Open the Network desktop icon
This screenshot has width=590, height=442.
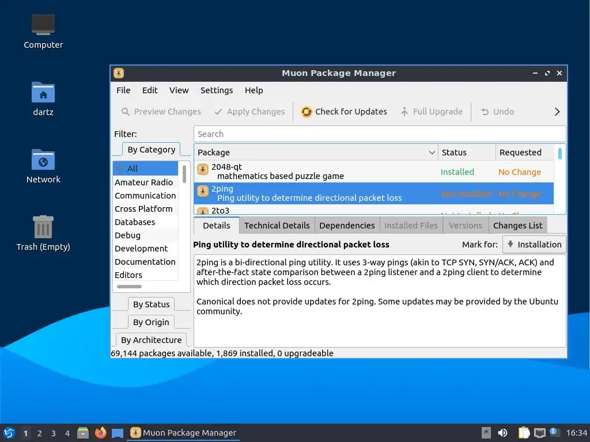(x=43, y=159)
